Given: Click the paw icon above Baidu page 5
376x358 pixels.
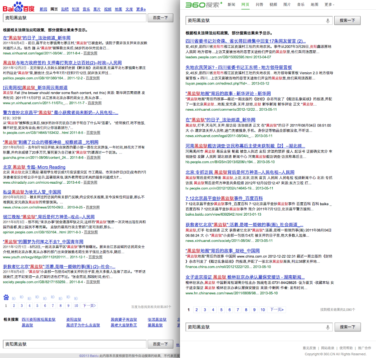Looking at the screenshot, I should coord(37,297).
